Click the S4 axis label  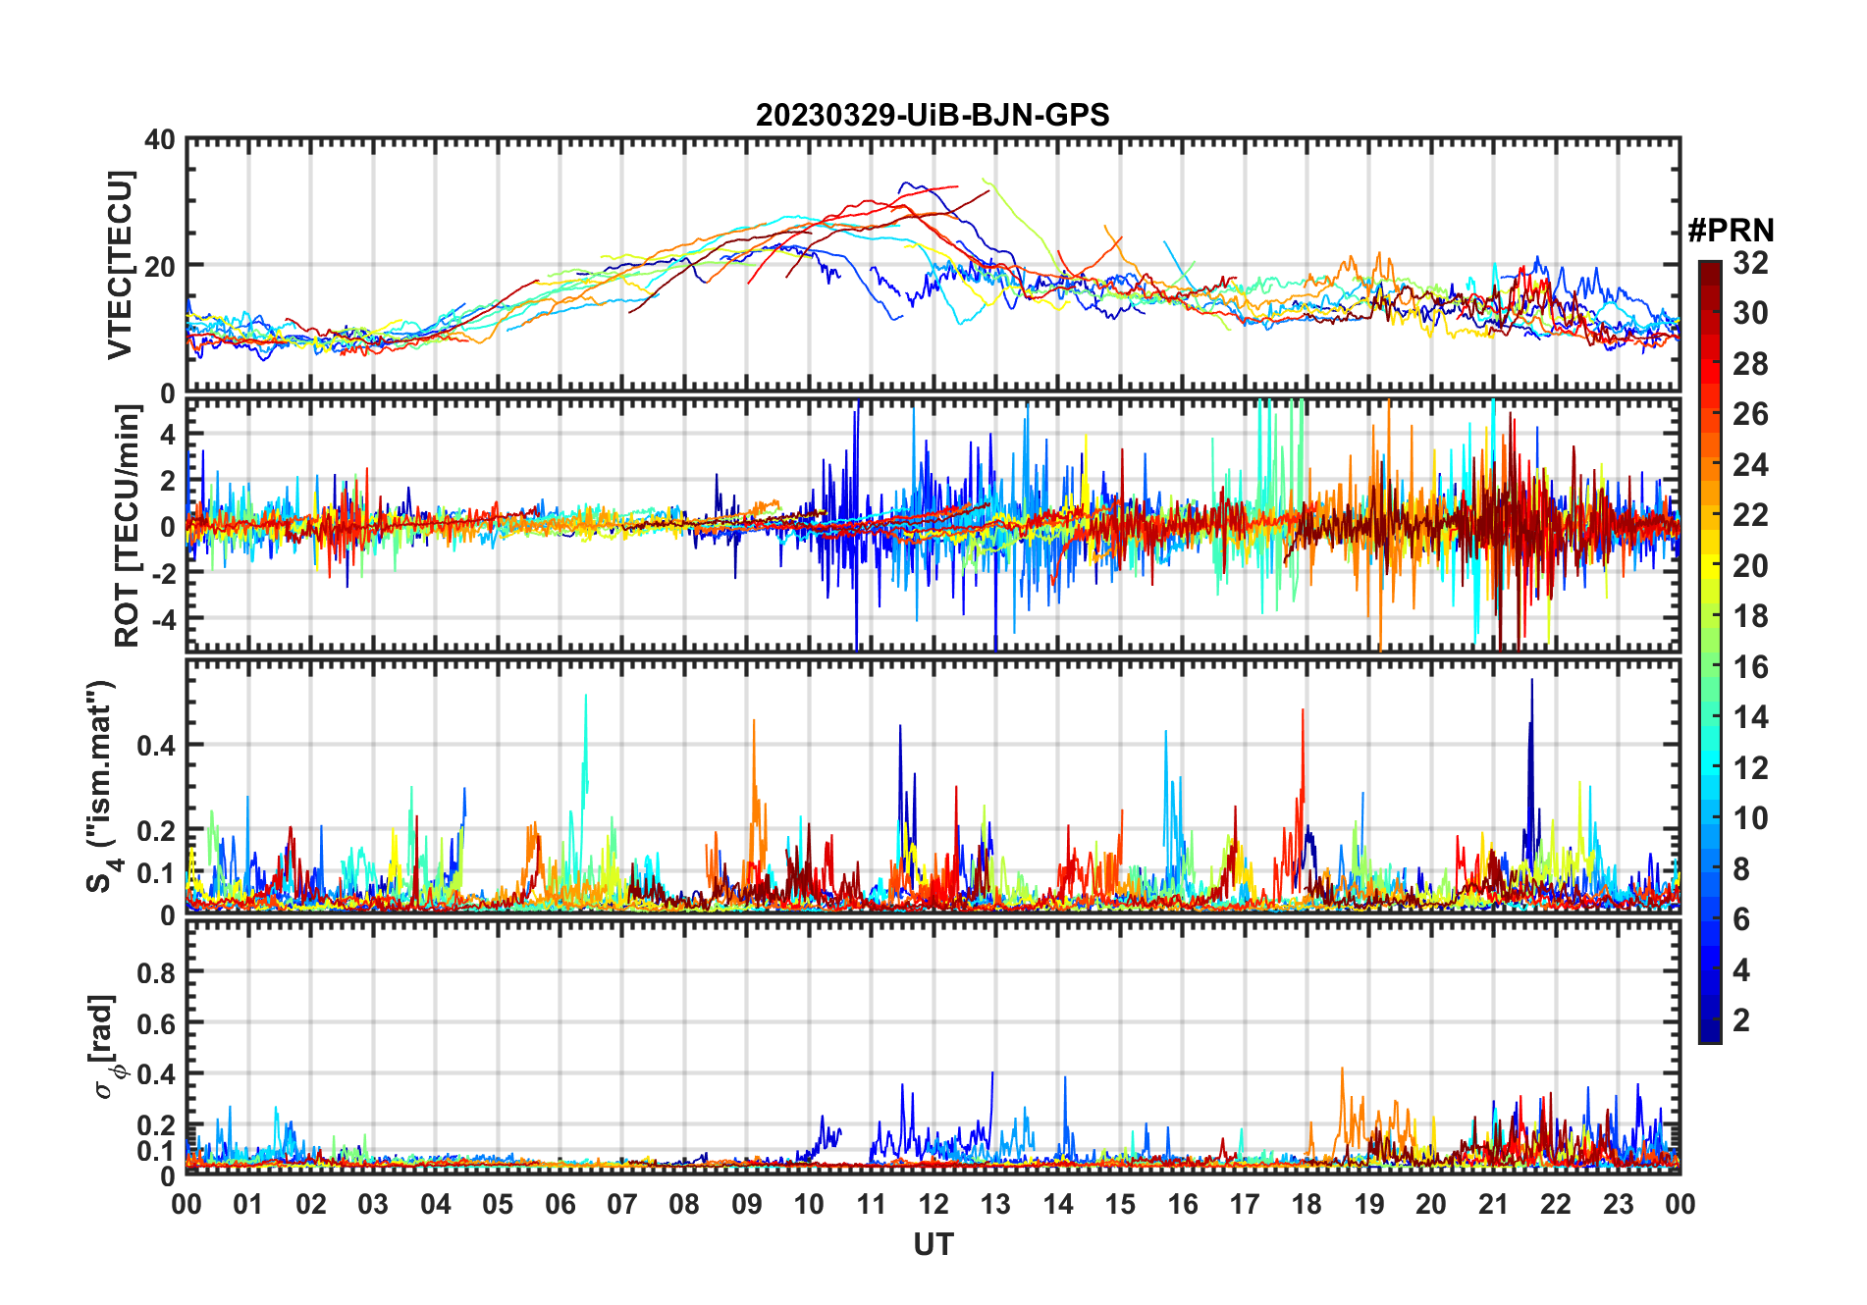tap(101, 786)
